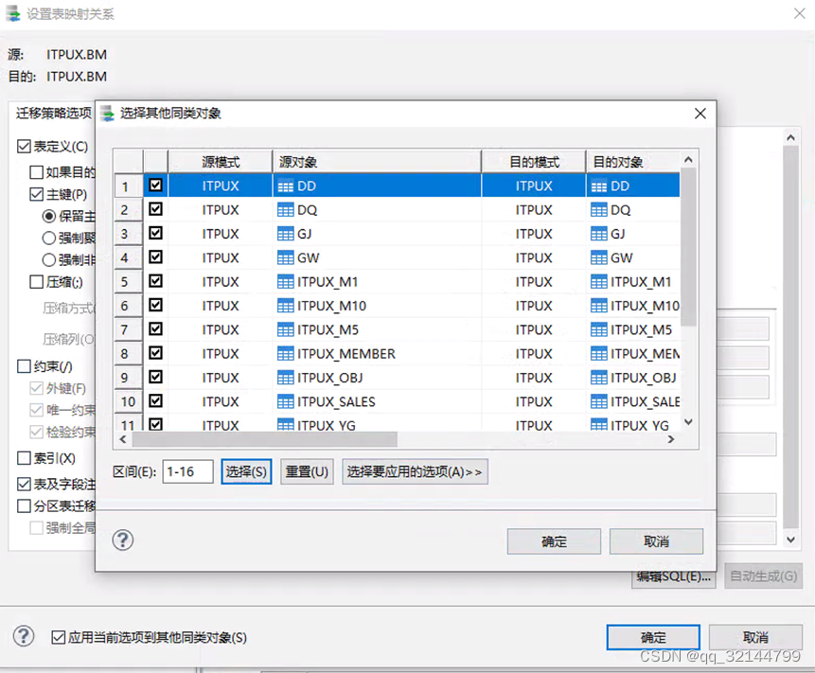Click table icon of destination object DD

tap(599, 186)
